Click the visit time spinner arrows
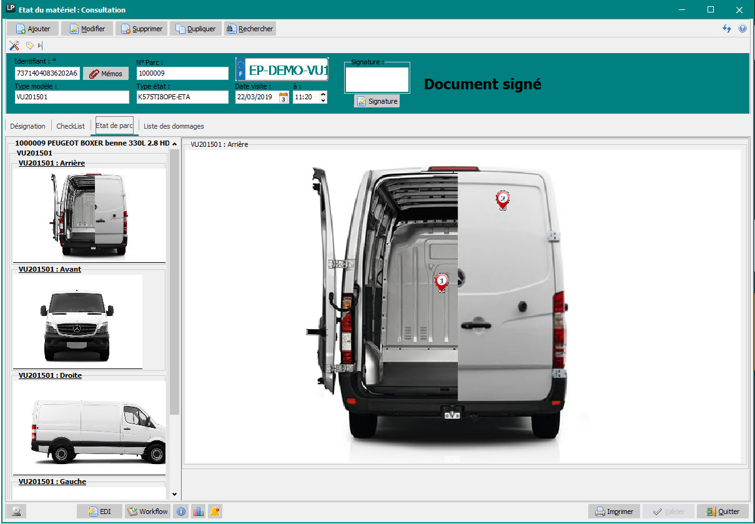 pos(323,97)
